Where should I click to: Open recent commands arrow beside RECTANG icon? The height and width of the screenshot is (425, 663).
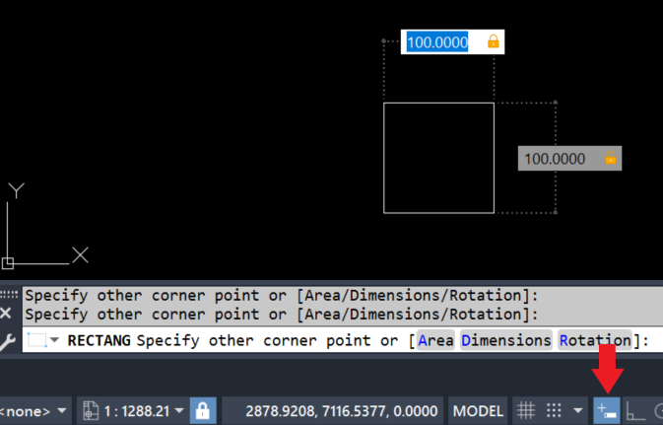[x=54, y=340]
